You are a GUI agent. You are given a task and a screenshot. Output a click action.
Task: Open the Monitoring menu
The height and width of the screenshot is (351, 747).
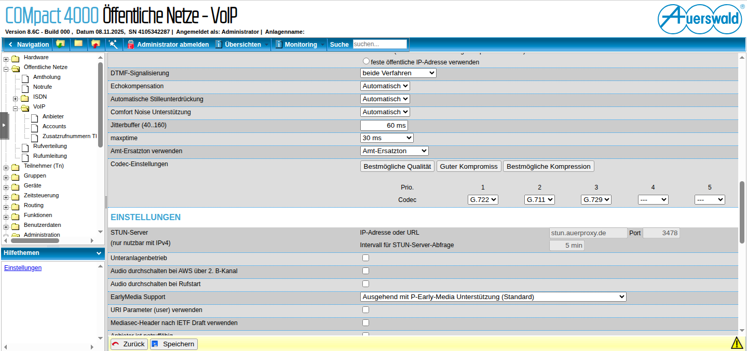(x=301, y=45)
